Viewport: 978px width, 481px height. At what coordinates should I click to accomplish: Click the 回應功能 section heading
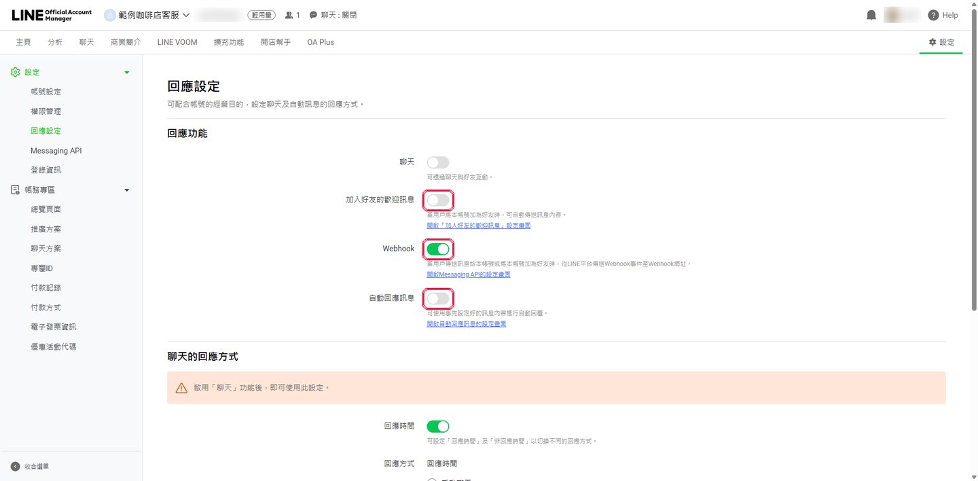coord(187,133)
